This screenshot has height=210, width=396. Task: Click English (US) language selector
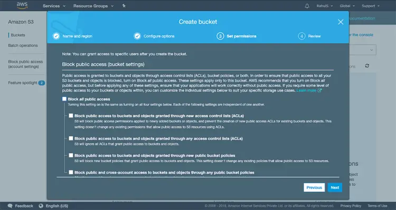57,206
